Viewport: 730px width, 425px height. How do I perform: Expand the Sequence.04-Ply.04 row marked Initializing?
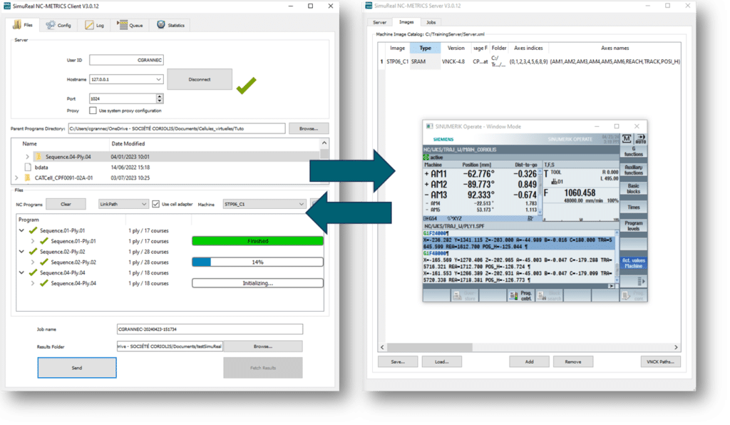[33, 283]
